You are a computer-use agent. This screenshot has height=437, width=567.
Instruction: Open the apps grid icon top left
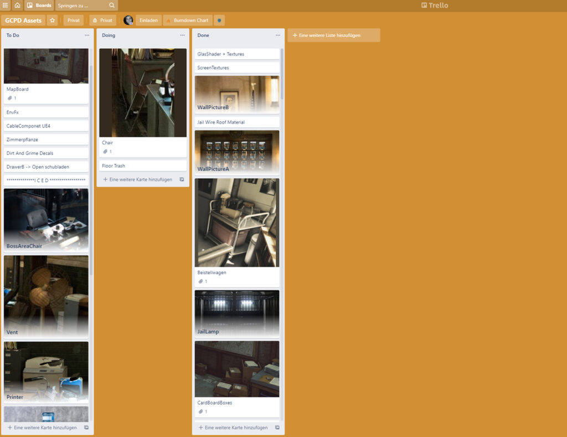(x=6, y=5)
